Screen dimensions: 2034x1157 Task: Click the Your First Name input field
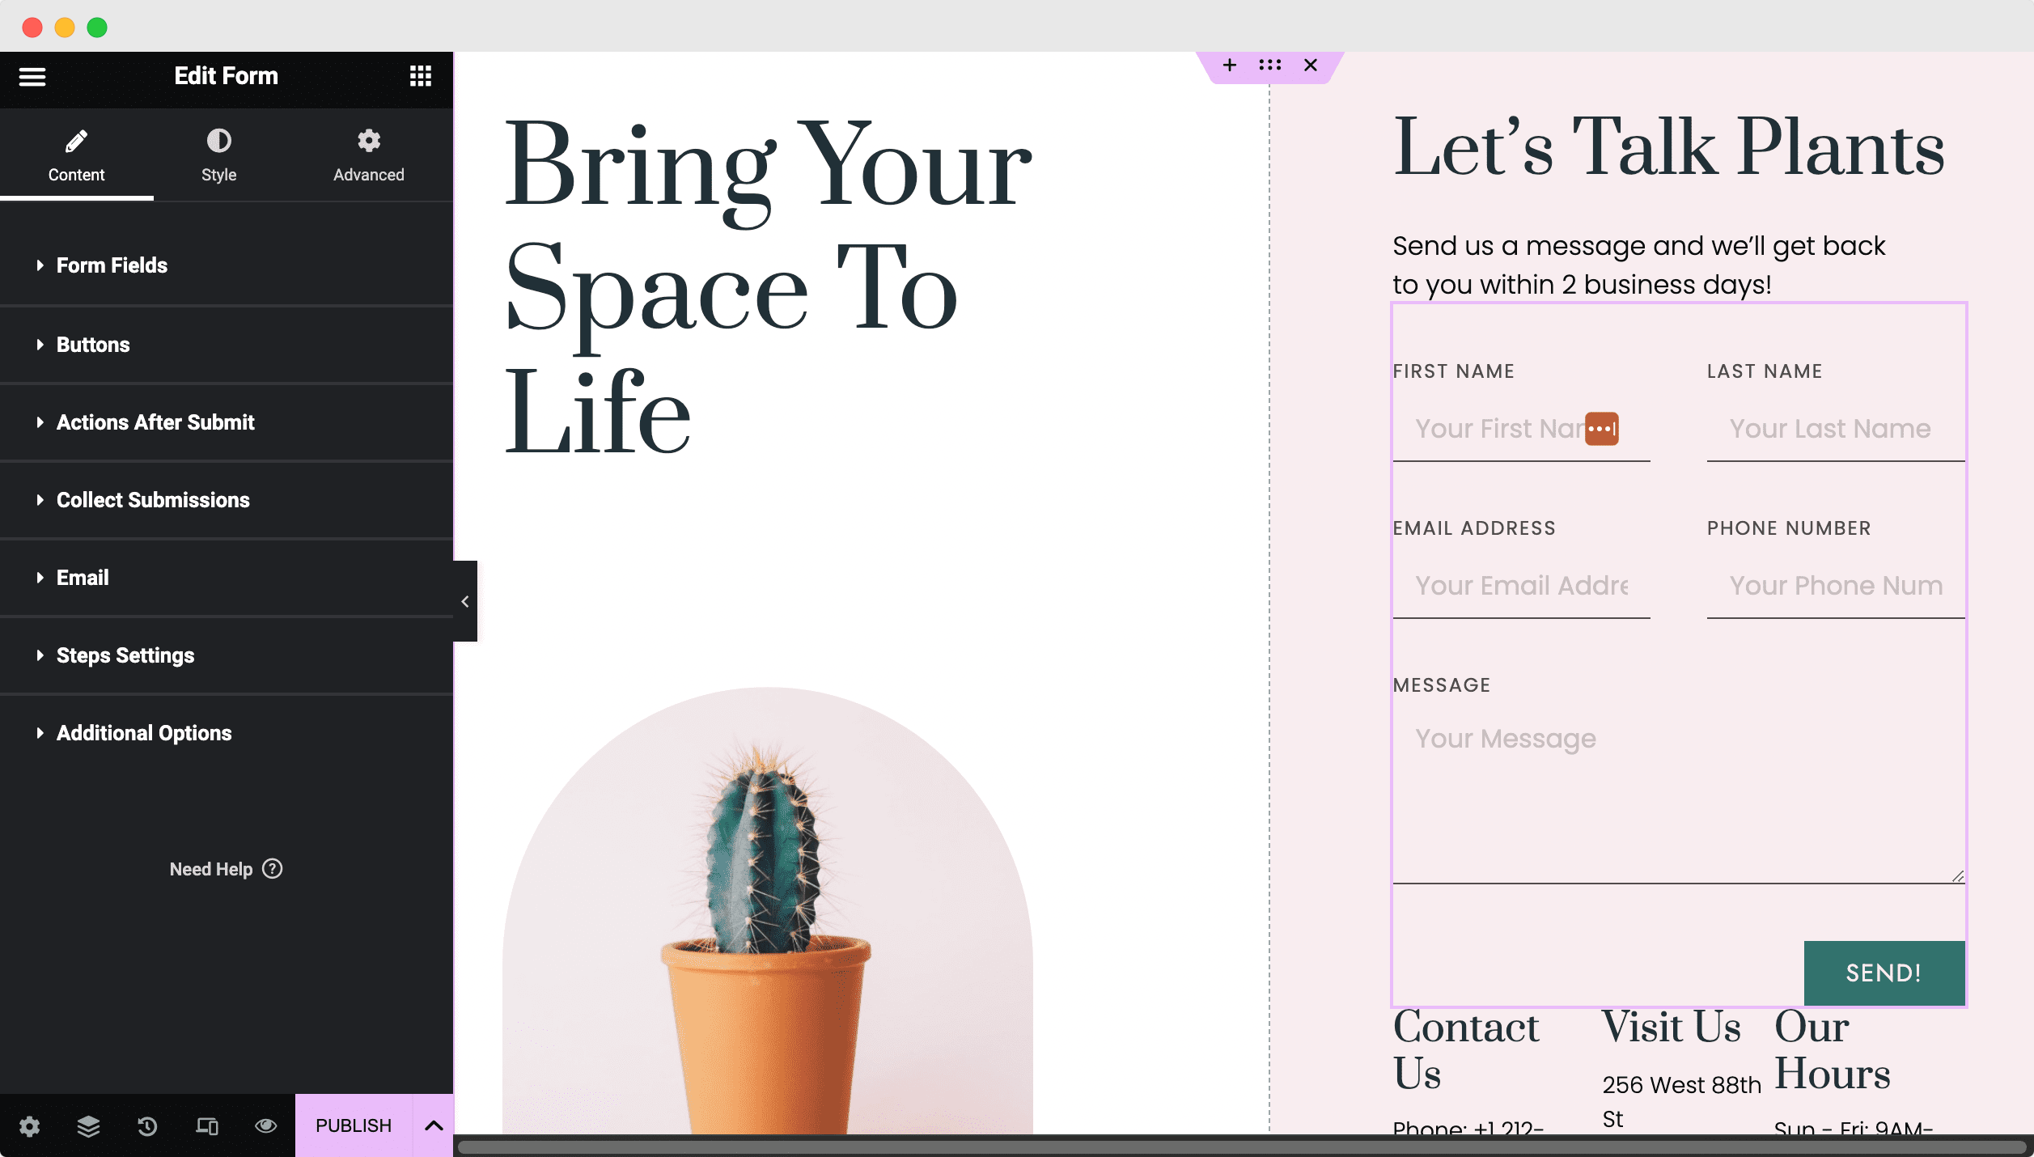[x=1521, y=427]
